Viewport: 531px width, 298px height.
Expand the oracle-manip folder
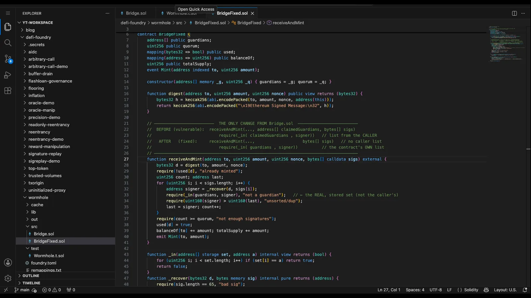tap(42, 110)
